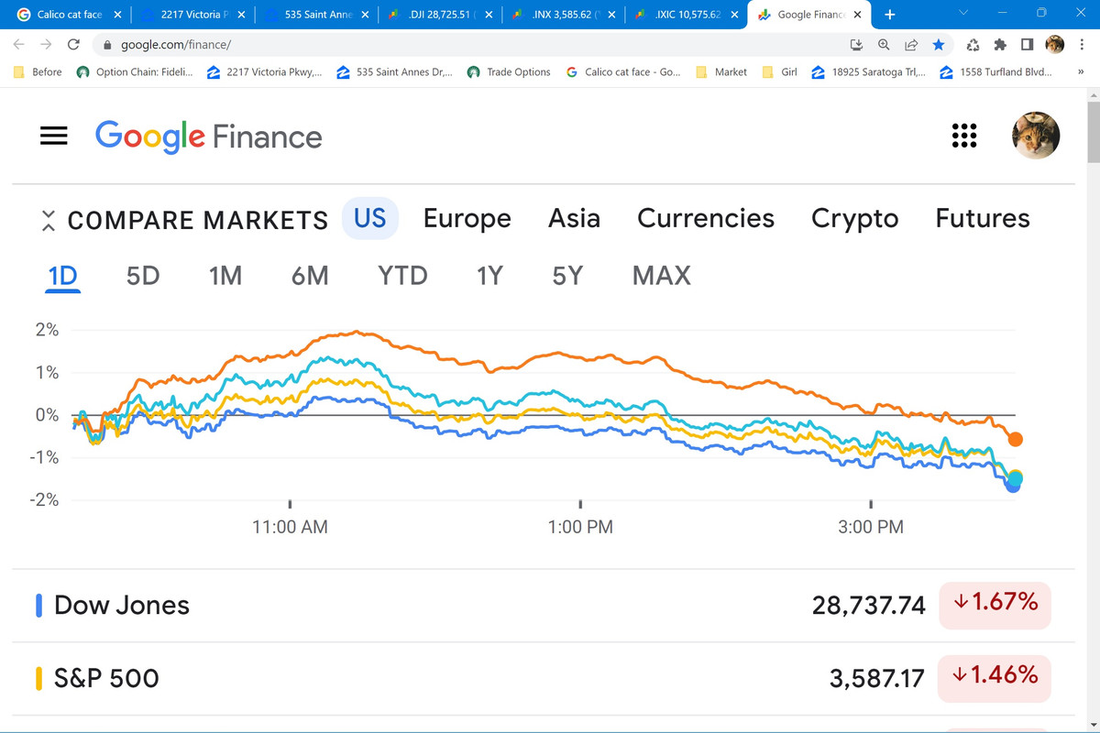The image size is (1100, 733).
Task: Open the S&P 500 index row
Action: pyautogui.click(x=543, y=678)
